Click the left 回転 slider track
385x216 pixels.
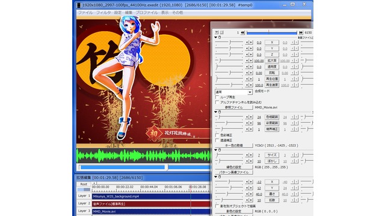(x=229, y=73)
